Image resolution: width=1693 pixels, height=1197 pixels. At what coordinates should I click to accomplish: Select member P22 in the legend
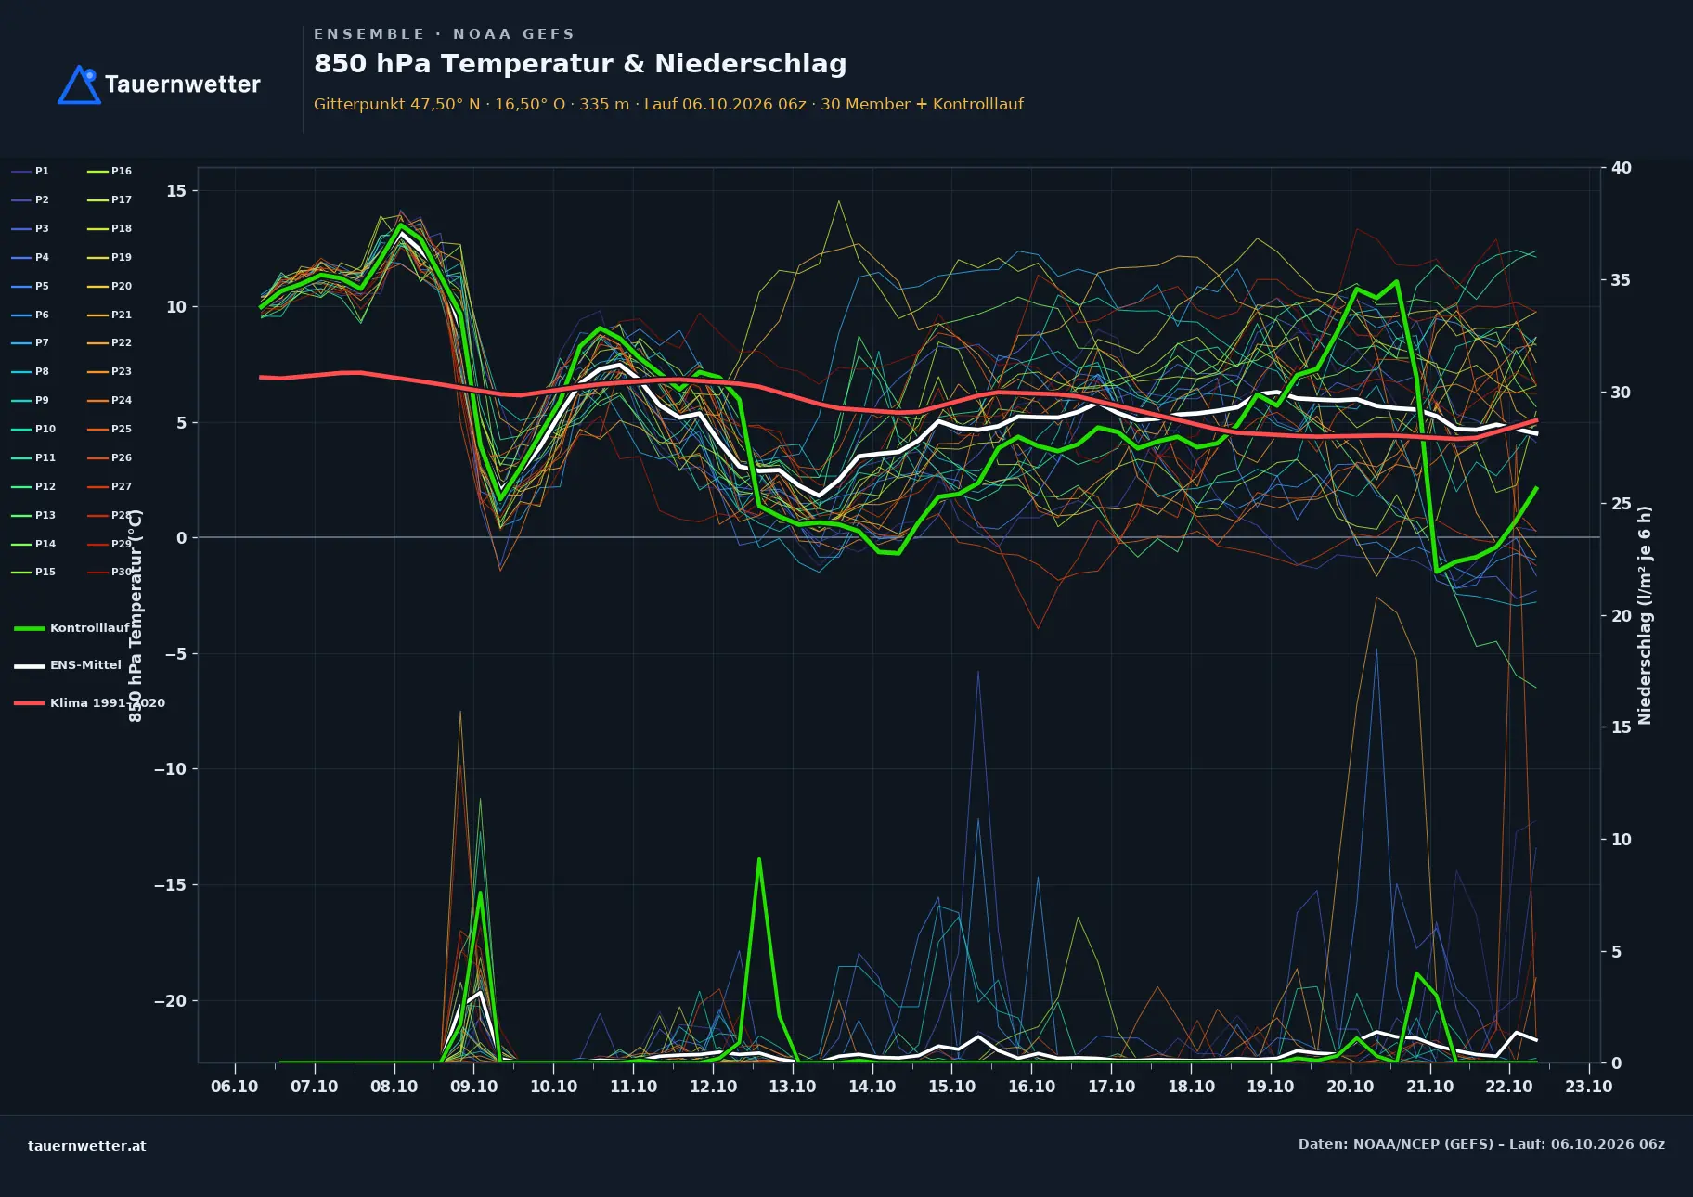(x=110, y=342)
